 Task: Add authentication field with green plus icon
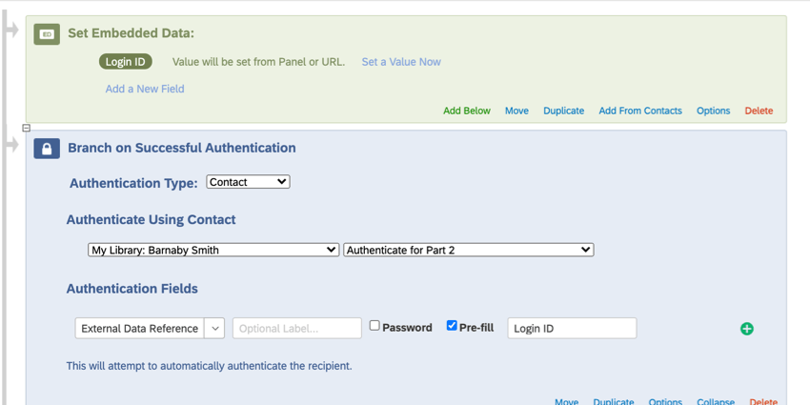point(747,329)
